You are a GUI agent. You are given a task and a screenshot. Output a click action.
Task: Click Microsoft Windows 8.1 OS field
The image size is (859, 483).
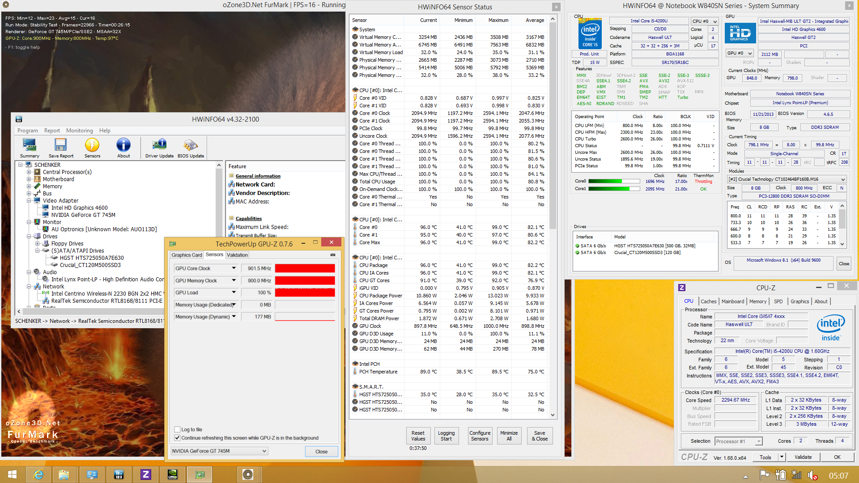[783, 263]
